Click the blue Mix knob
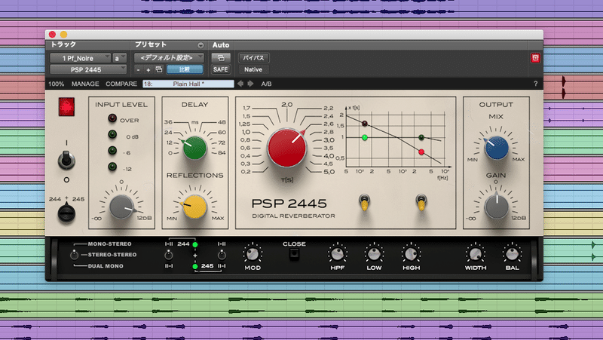 coord(497,148)
